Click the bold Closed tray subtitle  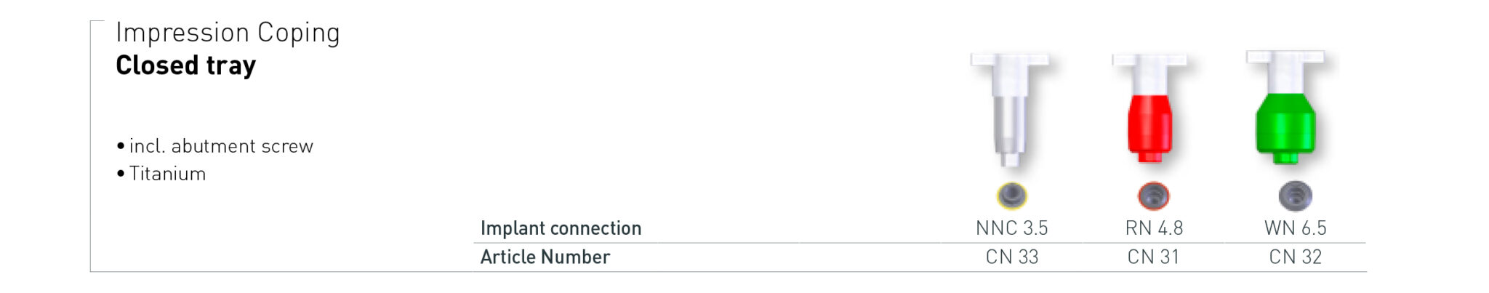[x=186, y=65]
